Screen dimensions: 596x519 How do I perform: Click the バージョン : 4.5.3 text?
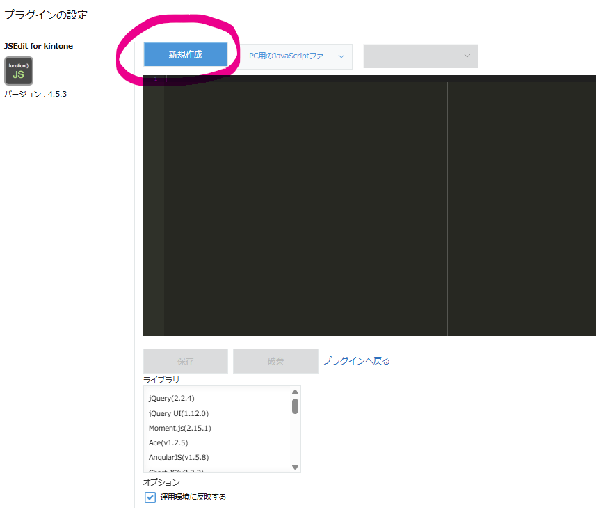point(35,94)
